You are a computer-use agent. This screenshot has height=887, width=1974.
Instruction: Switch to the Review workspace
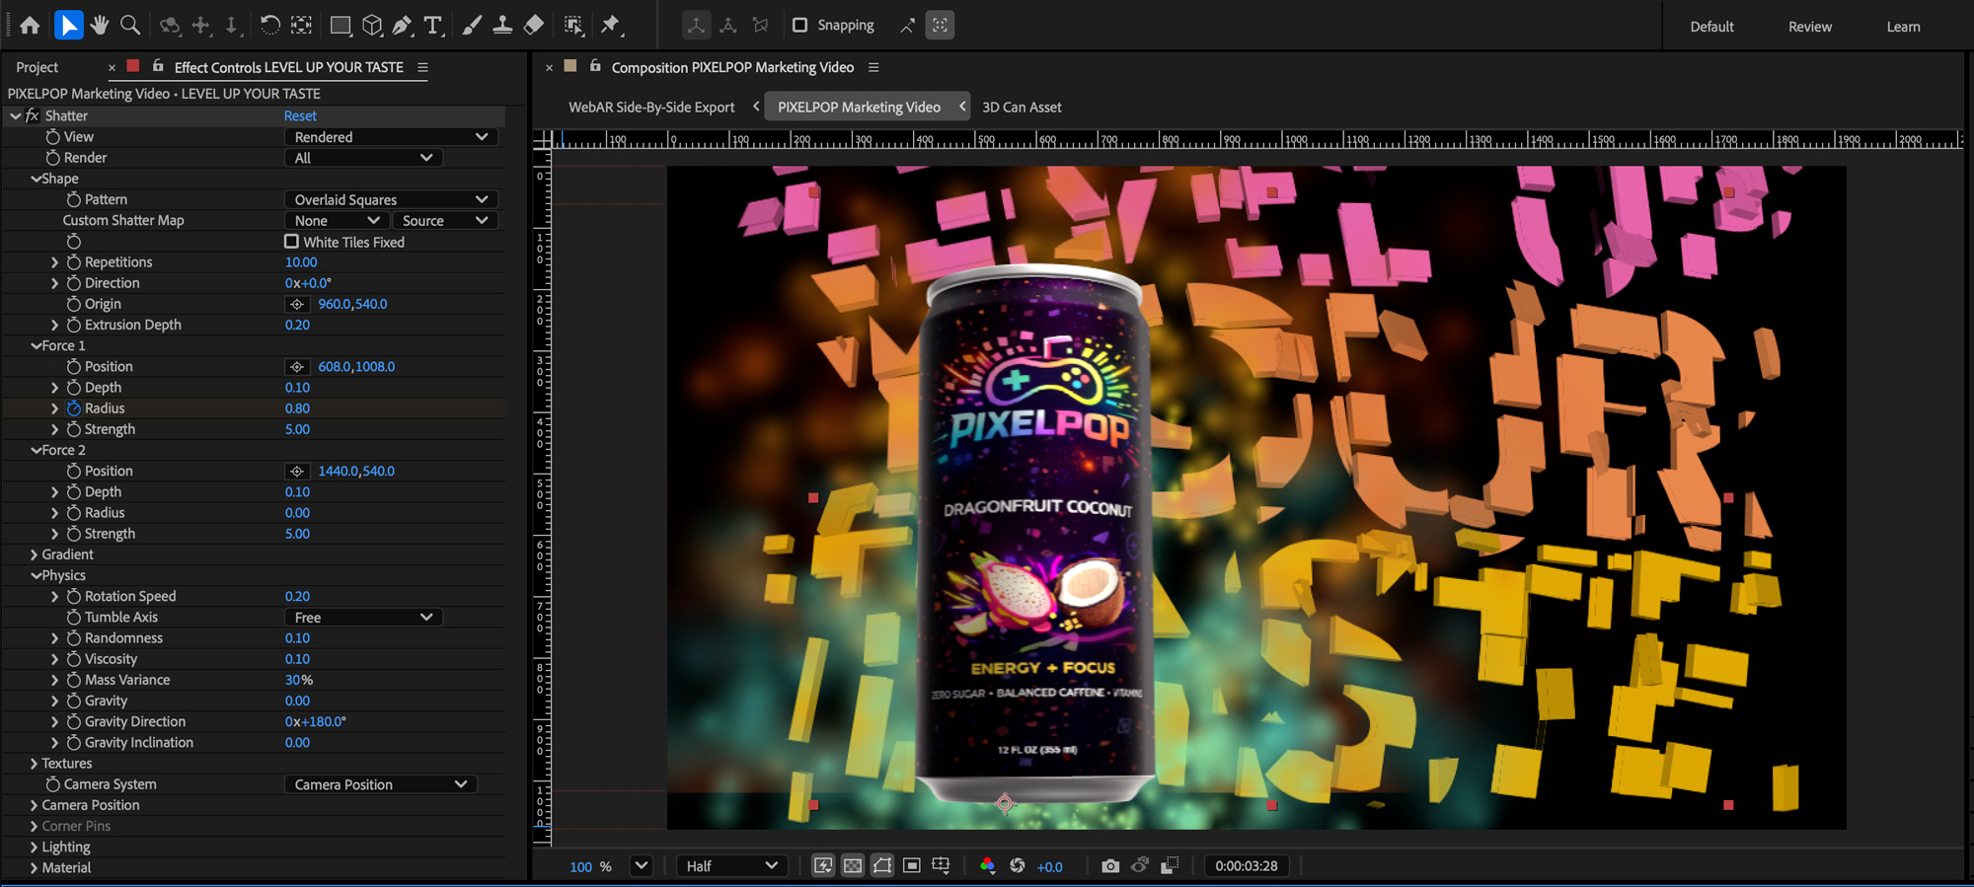[x=1810, y=27]
